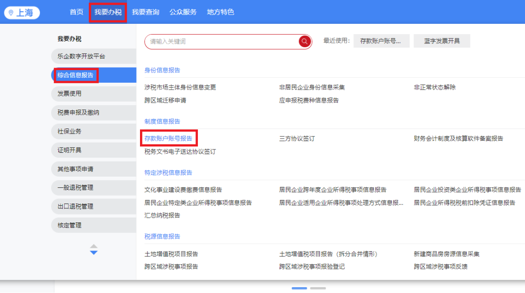Click the gray second page indicator
Screen dimensions: 525x293
[318, 288]
